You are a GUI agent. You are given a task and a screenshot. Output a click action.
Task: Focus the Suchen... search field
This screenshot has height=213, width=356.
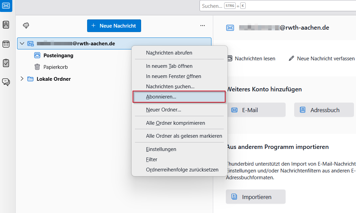278,6
